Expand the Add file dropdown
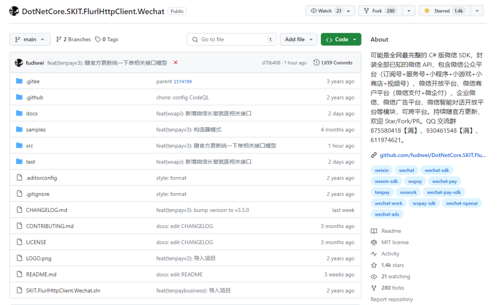This screenshot has width=498, height=305. pyautogui.click(x=298, y=39)
